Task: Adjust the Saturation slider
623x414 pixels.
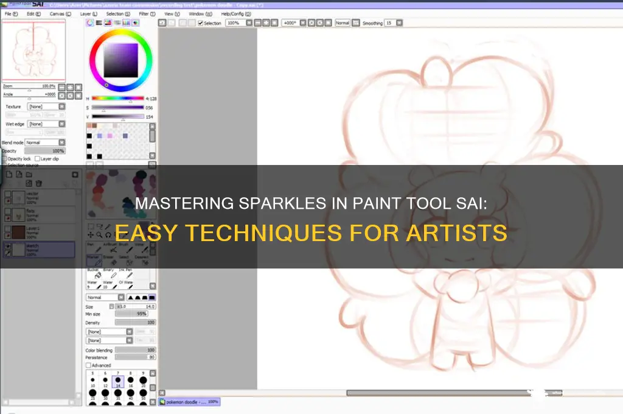Action: pos(117,107)
